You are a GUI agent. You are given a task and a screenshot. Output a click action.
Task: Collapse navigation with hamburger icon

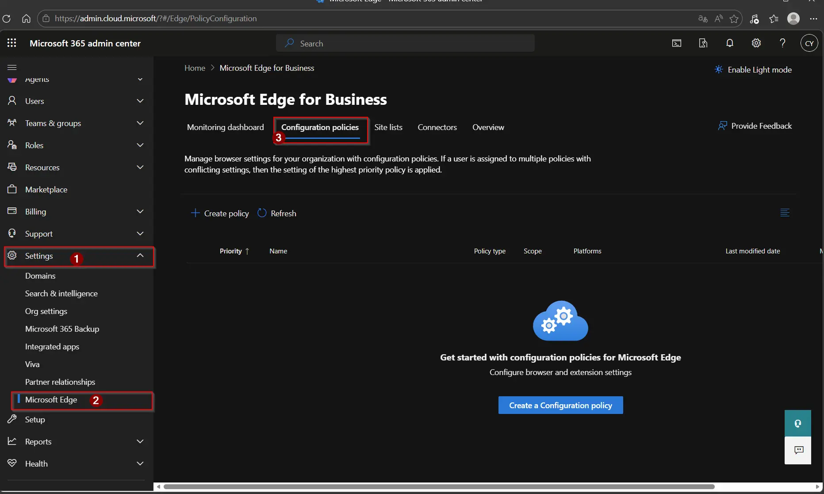[12, 67]
